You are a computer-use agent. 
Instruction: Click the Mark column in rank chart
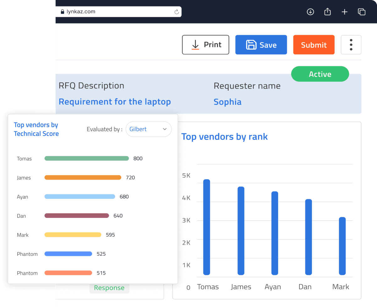[x=342, y=246]
